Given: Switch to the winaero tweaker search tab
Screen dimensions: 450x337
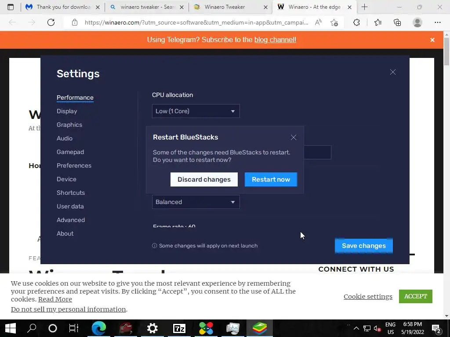Looking at the screenshot, I should coord(147,7).
